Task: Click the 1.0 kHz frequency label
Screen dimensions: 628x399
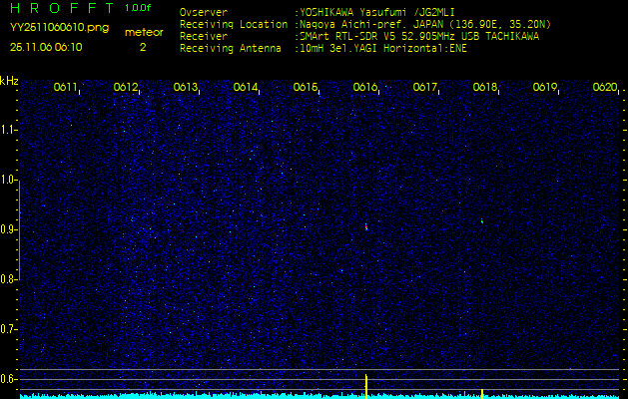Action: click(9, 180)
